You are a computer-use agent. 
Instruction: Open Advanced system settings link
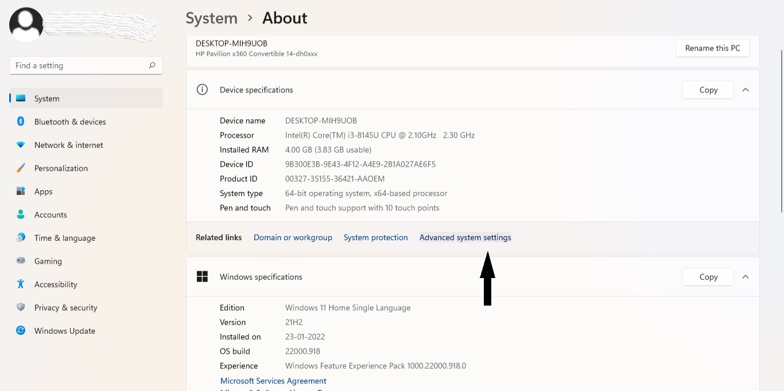tap(465, 237)
